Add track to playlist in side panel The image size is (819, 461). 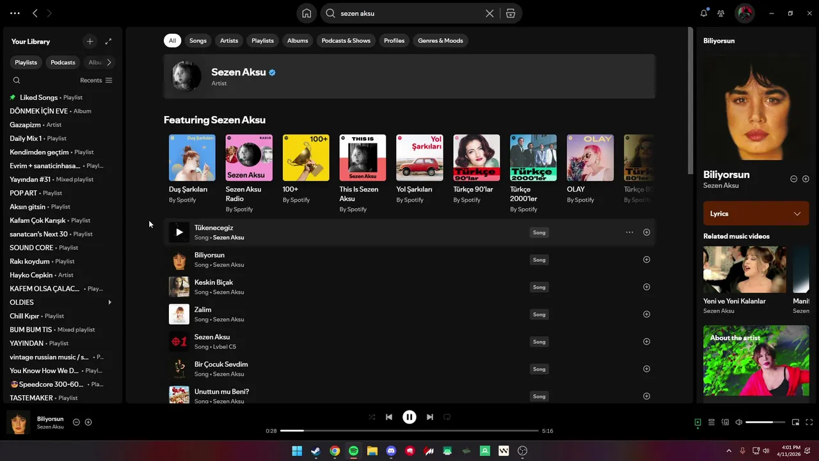click(x=806, y=179)
